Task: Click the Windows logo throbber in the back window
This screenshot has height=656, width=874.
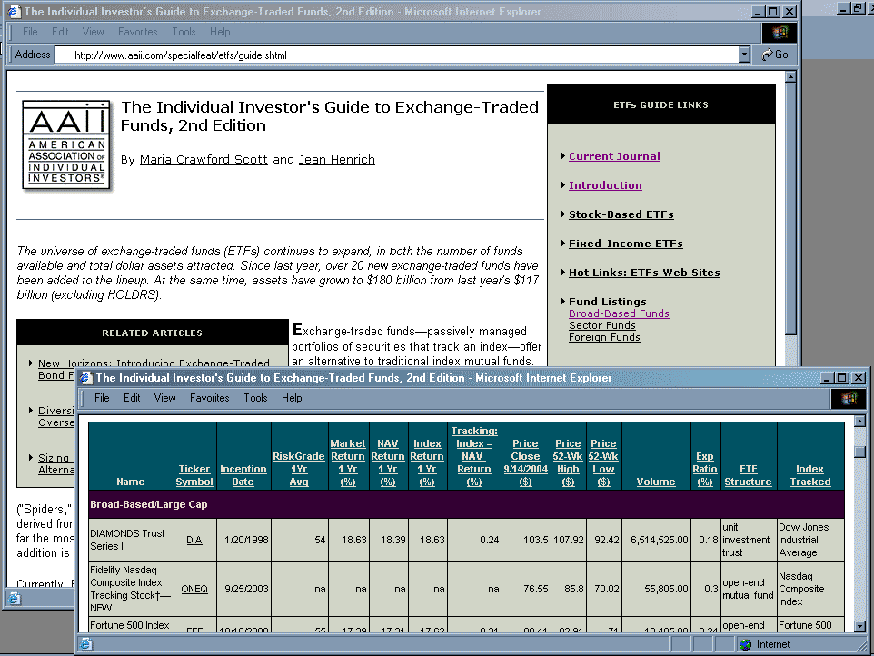Action: pos(780,32)
